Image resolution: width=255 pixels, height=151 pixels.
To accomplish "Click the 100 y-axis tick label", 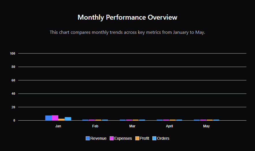I will 12,53.
